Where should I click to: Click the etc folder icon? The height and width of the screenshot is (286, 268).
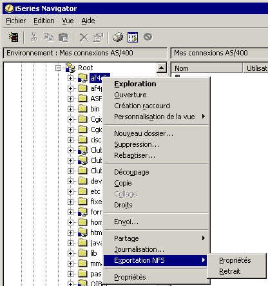pyautogui.click(x=82, y=191)
